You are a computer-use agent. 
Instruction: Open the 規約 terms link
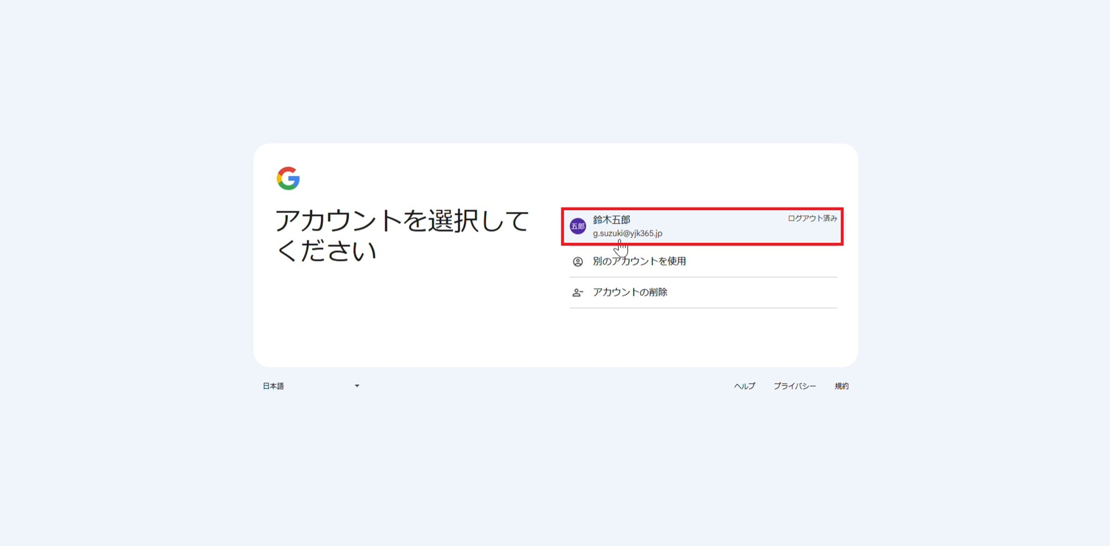(x=841, y=386)
